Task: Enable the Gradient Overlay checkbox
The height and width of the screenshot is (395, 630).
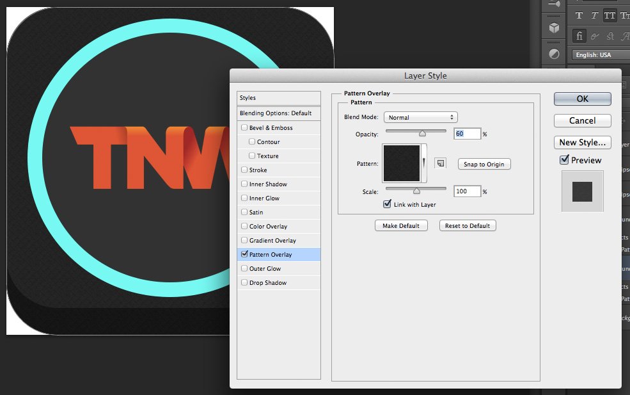Action: 244,240
